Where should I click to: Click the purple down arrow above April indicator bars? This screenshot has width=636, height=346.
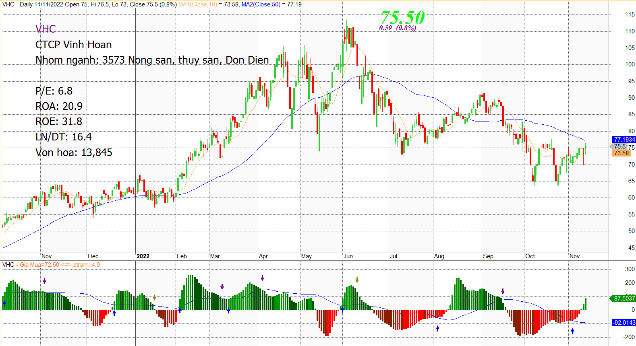click(262, 278)
